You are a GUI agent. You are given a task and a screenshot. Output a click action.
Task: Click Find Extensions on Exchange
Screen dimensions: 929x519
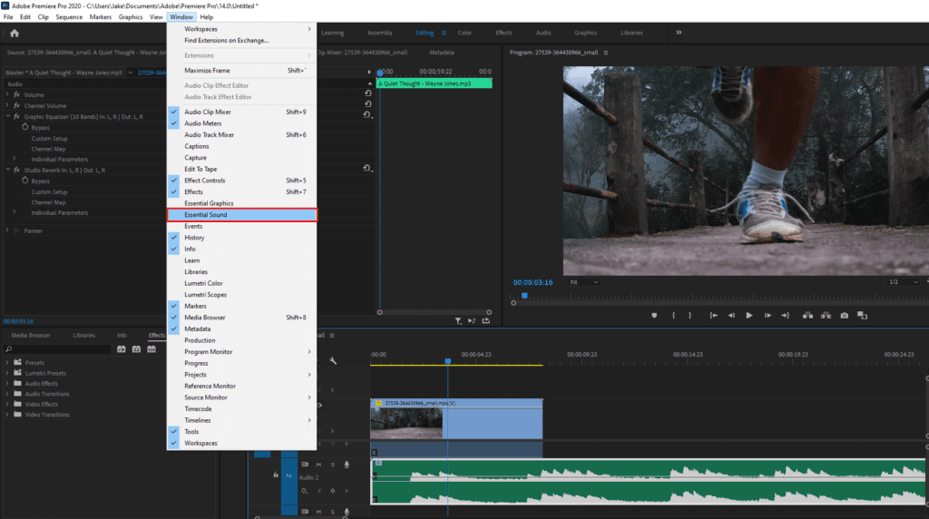(226, 40)
